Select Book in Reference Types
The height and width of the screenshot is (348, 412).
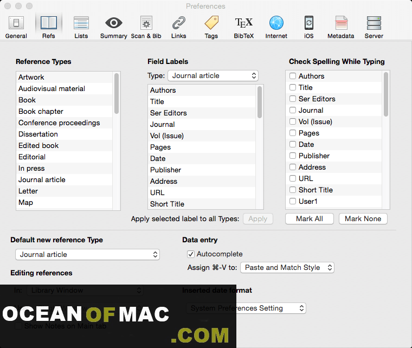pyautogui.click(x=65, y=100)
